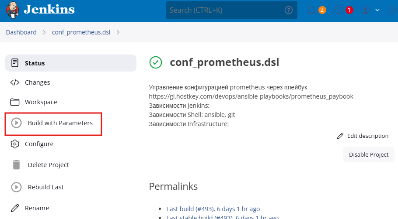Open the notifications bell
Image resolution: width=398 pixels, height=219 pixels.
(x=311, y=10)
